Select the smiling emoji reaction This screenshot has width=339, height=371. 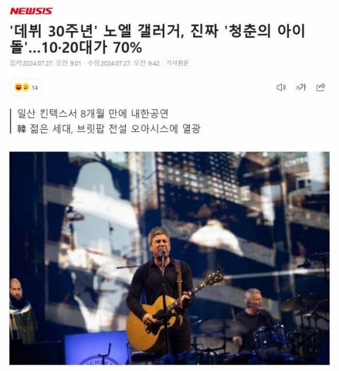(x=26, y=87)
